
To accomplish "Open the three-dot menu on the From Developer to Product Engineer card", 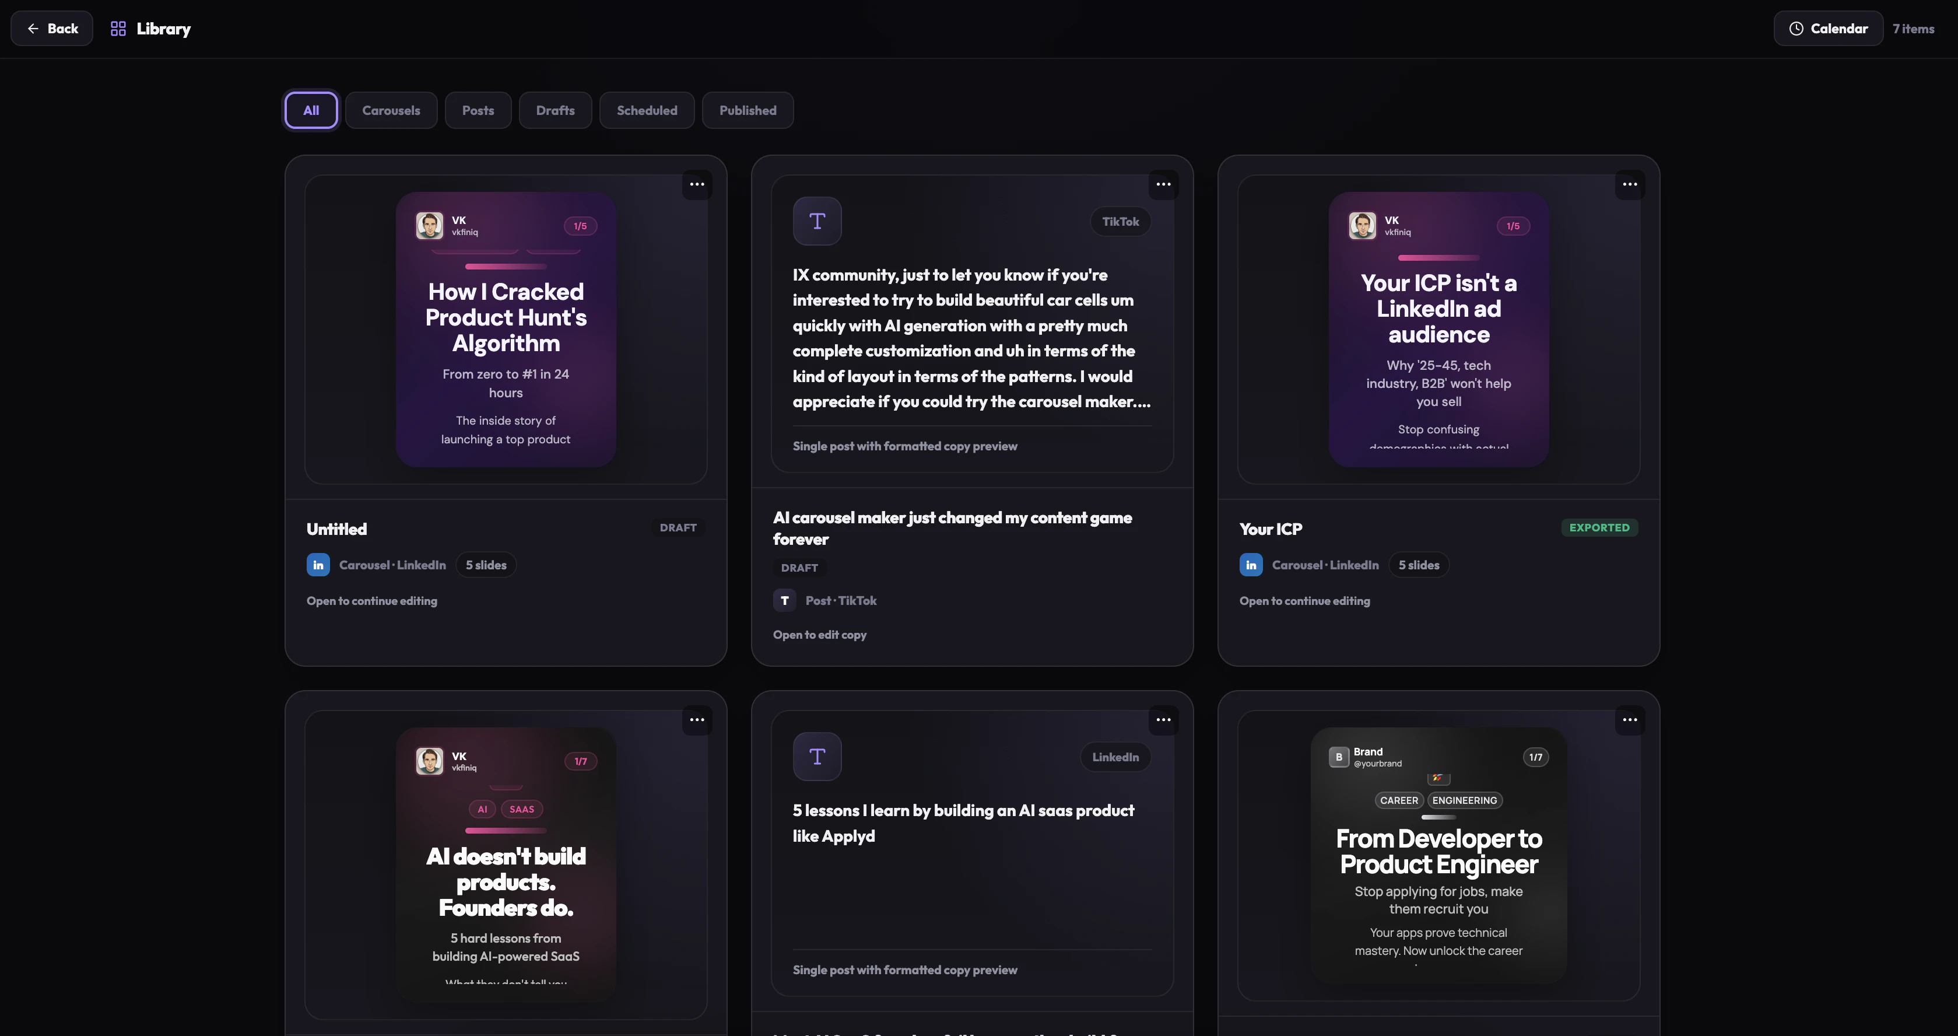I will 1630,720.
